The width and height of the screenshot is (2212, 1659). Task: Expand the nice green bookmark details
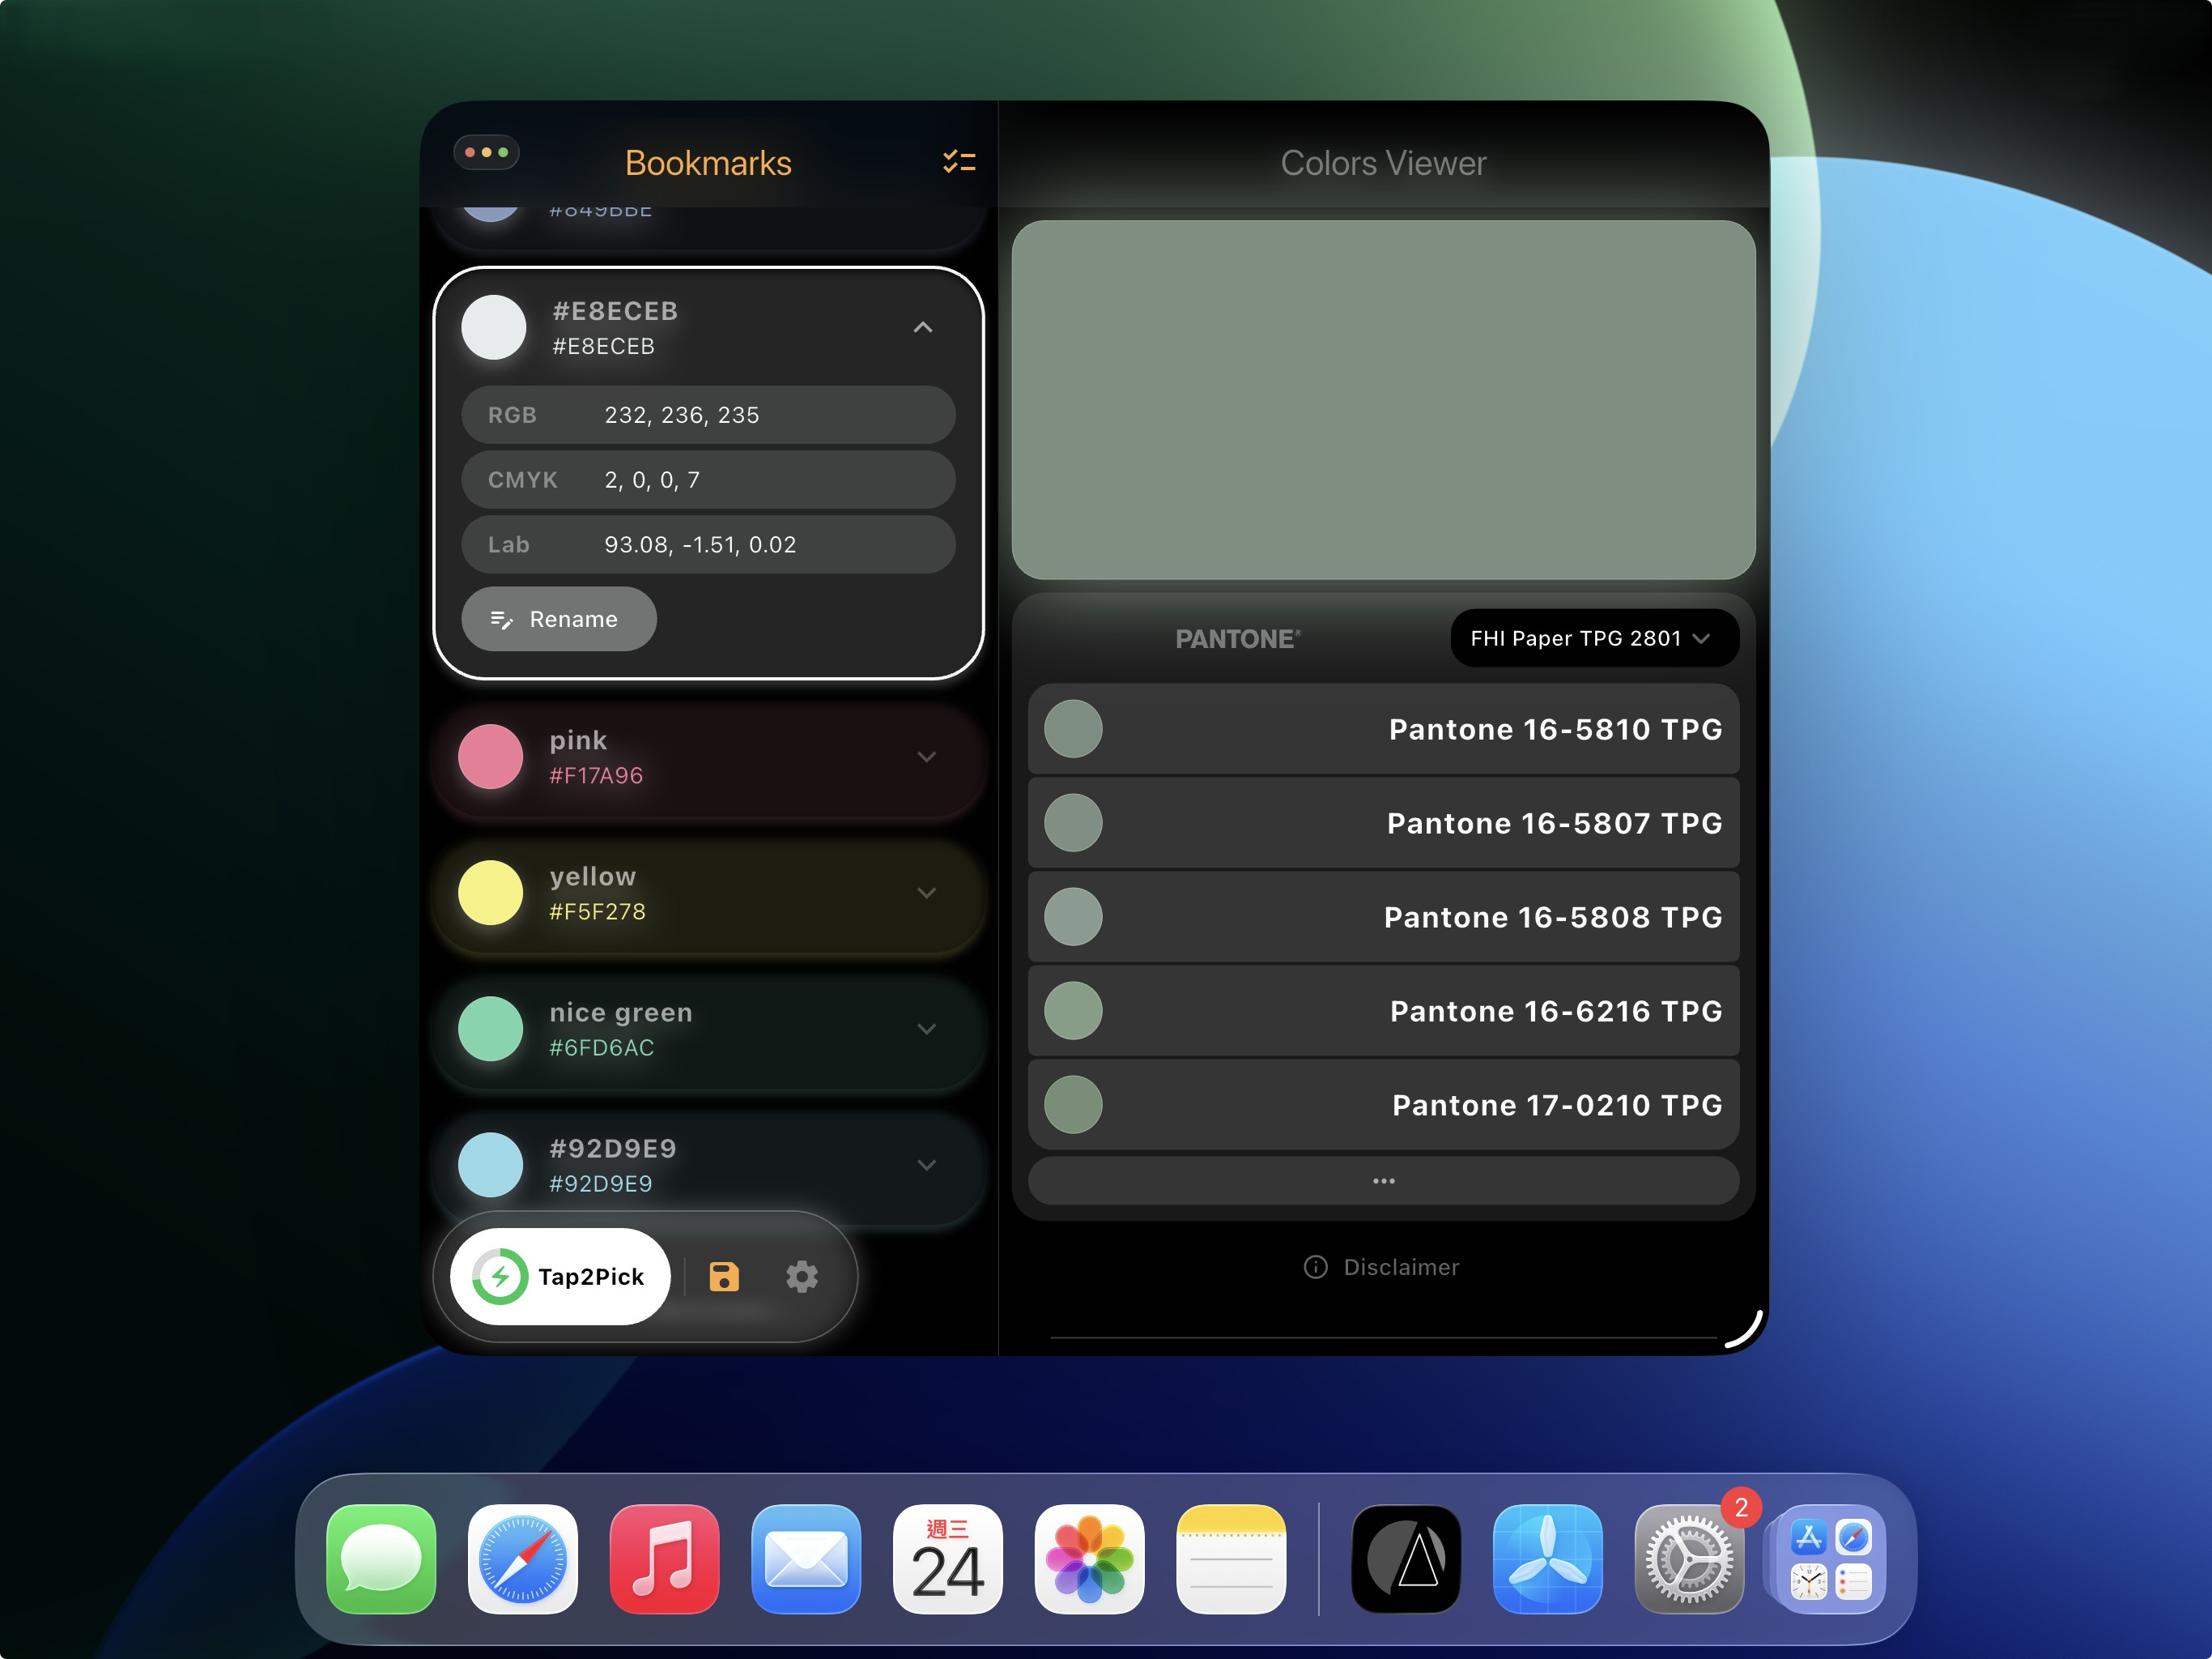click(927, 1029)
